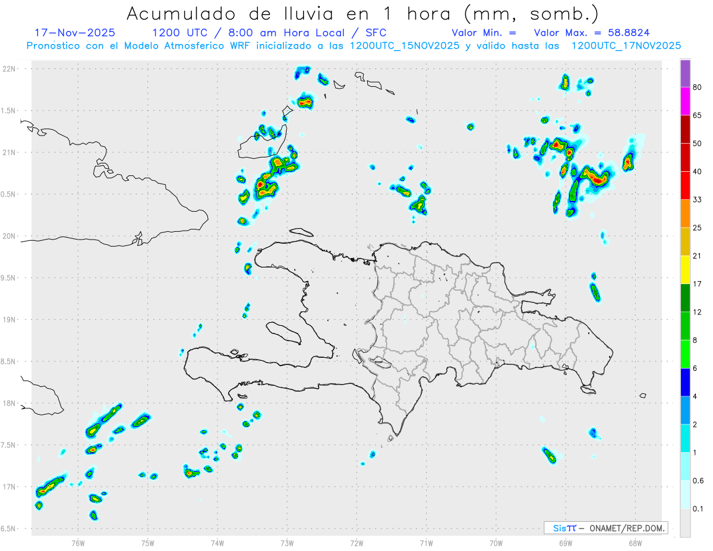Image resolution: width=713 pixels, height=551 pixels.
Task: Select the legend value '21'
Action: [x=698, y=256]
